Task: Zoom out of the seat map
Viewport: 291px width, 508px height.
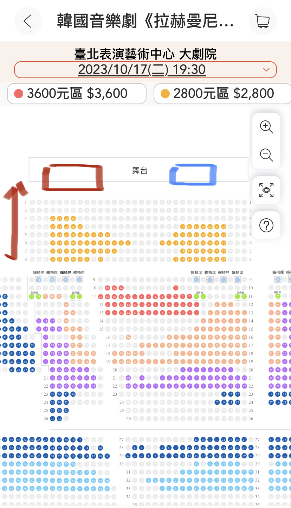Action: (266, 155)
